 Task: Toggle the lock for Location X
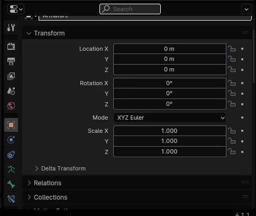point(232,49)
